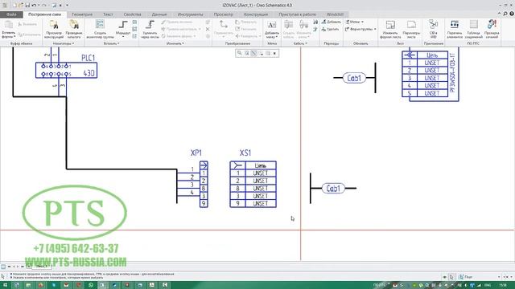Click the selection arrow icon in status bar
Screen dimensions: 515x289
[451, 277]
